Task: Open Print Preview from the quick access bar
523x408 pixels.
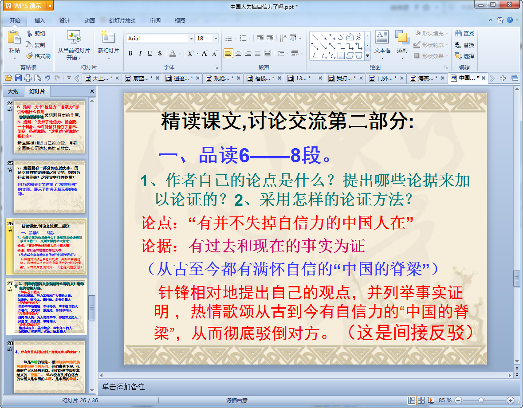Action: click(38, 78)
